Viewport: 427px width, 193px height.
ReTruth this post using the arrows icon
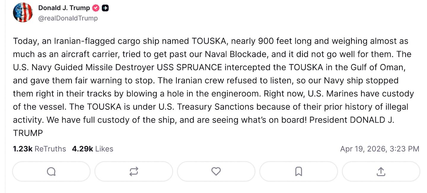point(134,171)
